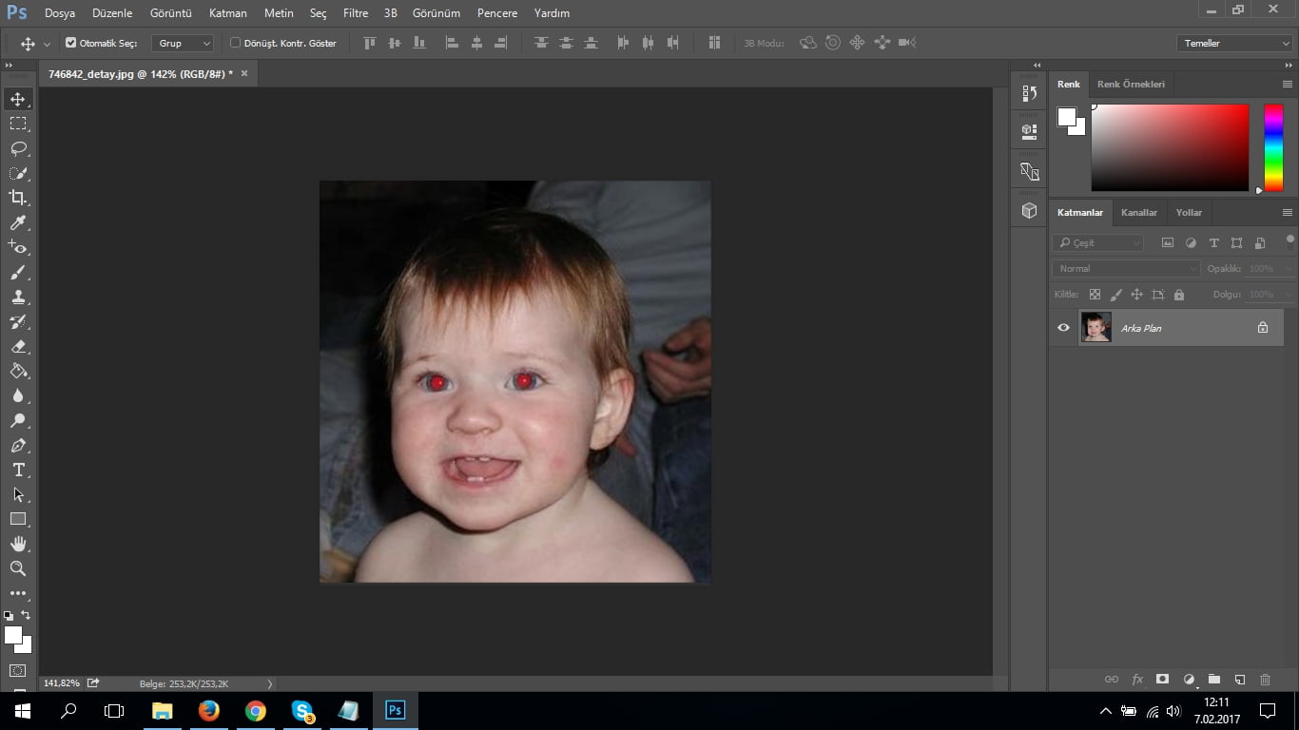Click the Arka Plan layer thumbnail
Viewport: 1299px width, 730px height.
[x=1095, y=327]
